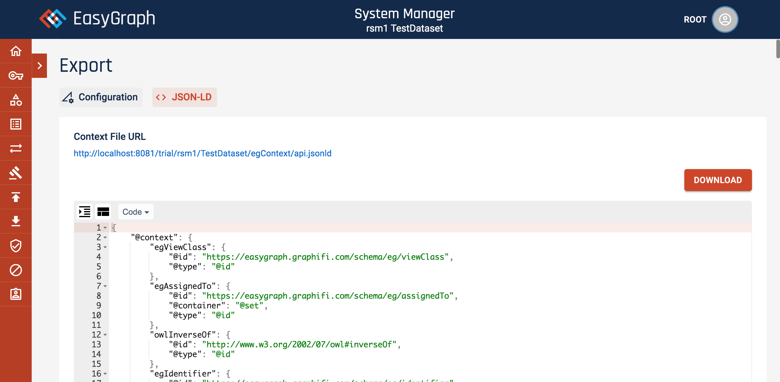Viewport: 780px width, 382px height.
Task: Collapse egAssignedTo fold arrow at line 7
Action: (x=105, y=286)
